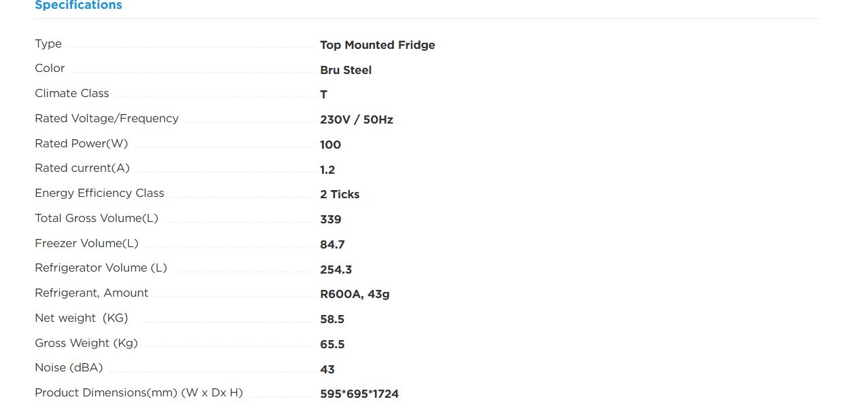Select the Rated current(A) value 1.2
843x408 pixels.
327,170
